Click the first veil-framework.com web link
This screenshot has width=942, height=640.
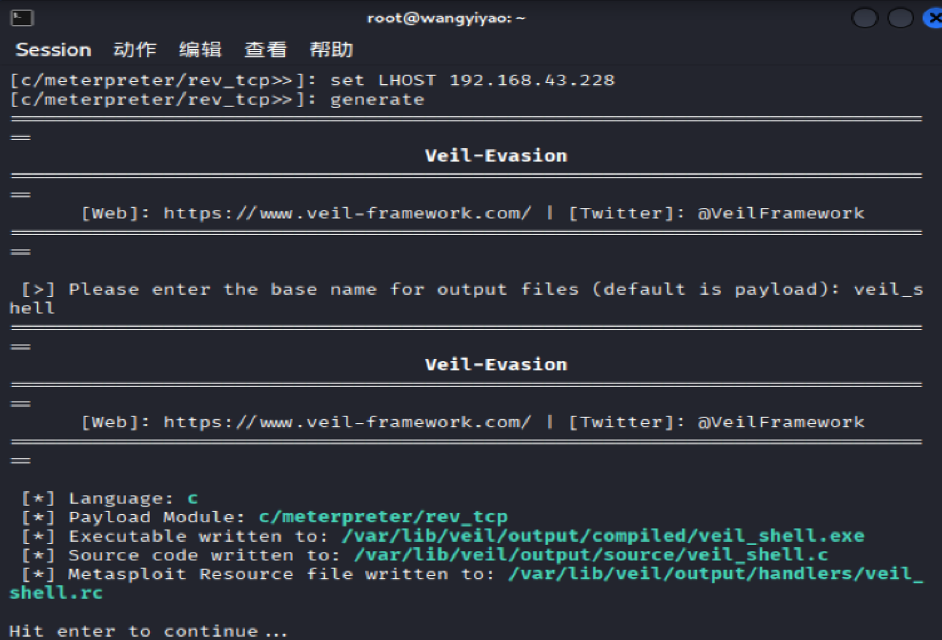coord(347,213)
